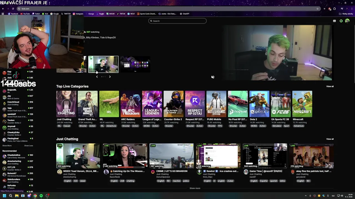Open Chadwicklive in Recommended sidebar

tap(18, 156)
